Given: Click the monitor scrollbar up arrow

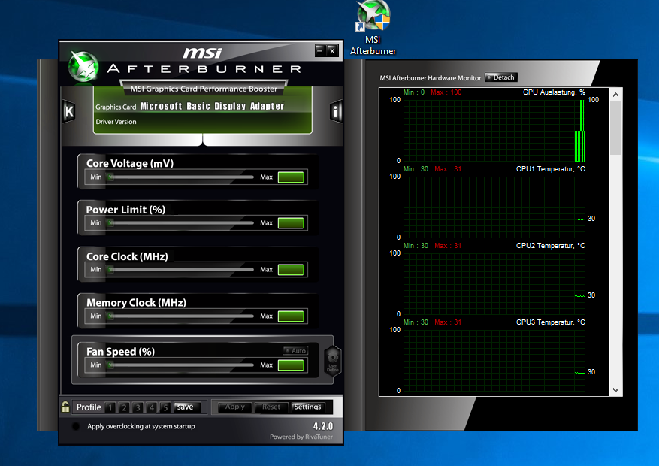Looking at the screenshot, I should pos(615,95).
